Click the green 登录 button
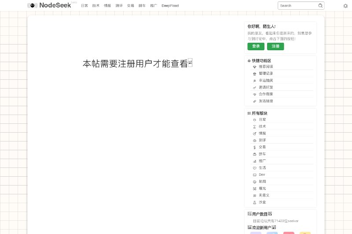This screenshot has height=234, width=352. pyautogui.click(x=256, y=46)
